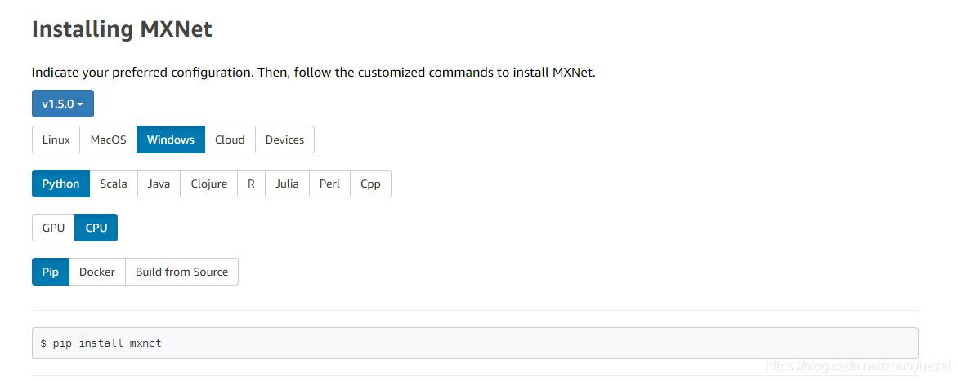Choose Pip as install method

[x=51, y=272]
